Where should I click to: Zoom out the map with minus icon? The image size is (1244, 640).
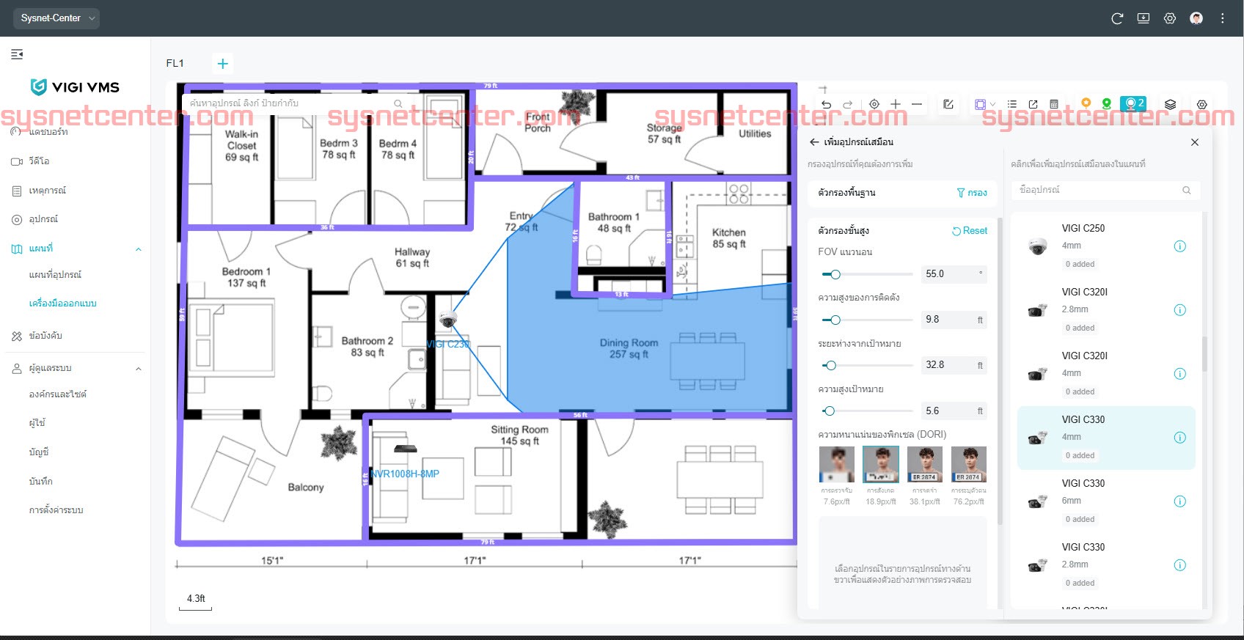tap(917, 105)
